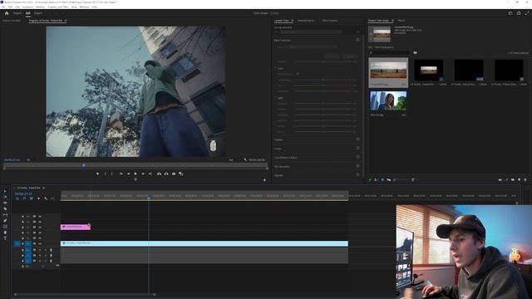This screenshot has height=299, width=532.
Task: Click the New Bin icon in the Project panel
Action: [x=513, y=179]
